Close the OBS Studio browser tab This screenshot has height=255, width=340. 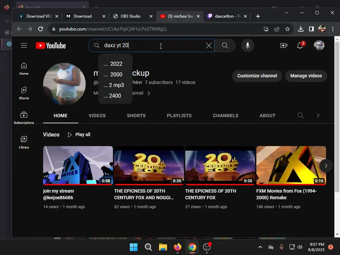151,16
